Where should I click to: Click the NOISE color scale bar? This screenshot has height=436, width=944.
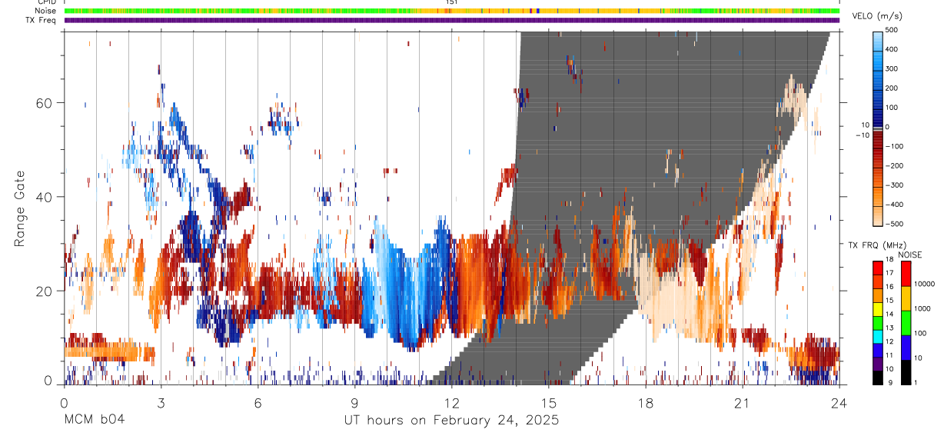coord(906,323)
